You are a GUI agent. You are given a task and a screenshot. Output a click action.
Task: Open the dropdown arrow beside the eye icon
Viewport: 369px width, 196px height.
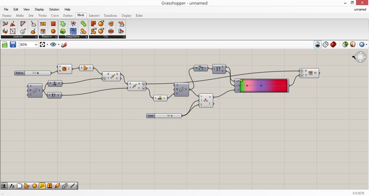click(58, 44)
